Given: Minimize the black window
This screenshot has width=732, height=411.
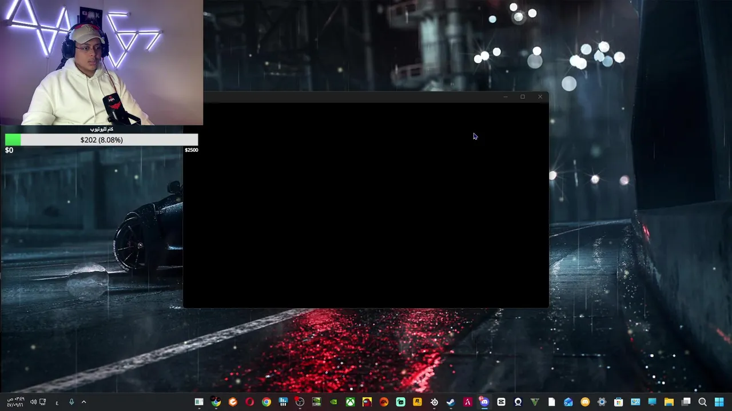Looking at the screenshot, I should coord(505,96).
